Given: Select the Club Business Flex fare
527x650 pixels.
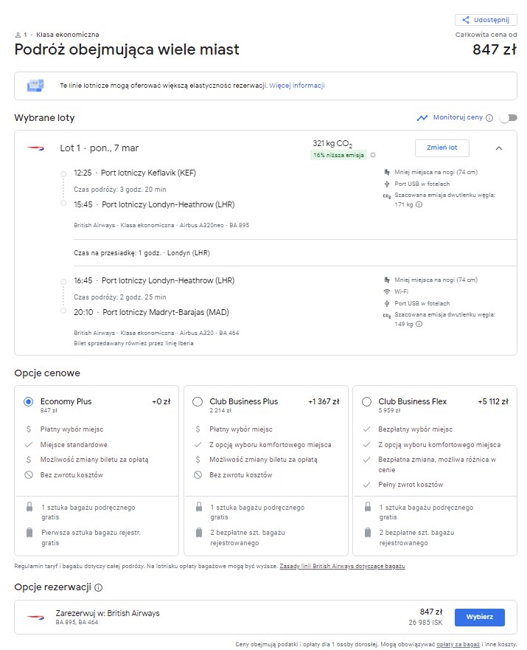Looking at the screenshot, I should (x=366, y=401).
